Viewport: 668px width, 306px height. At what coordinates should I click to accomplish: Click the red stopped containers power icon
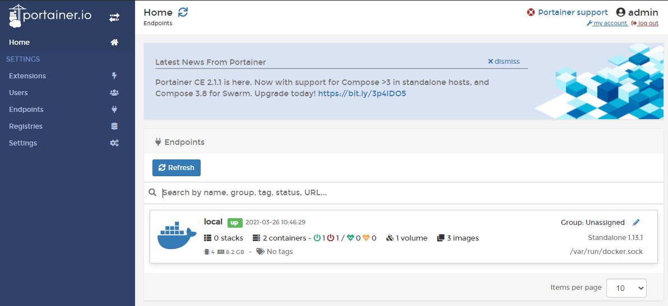(x=331, y=238)
